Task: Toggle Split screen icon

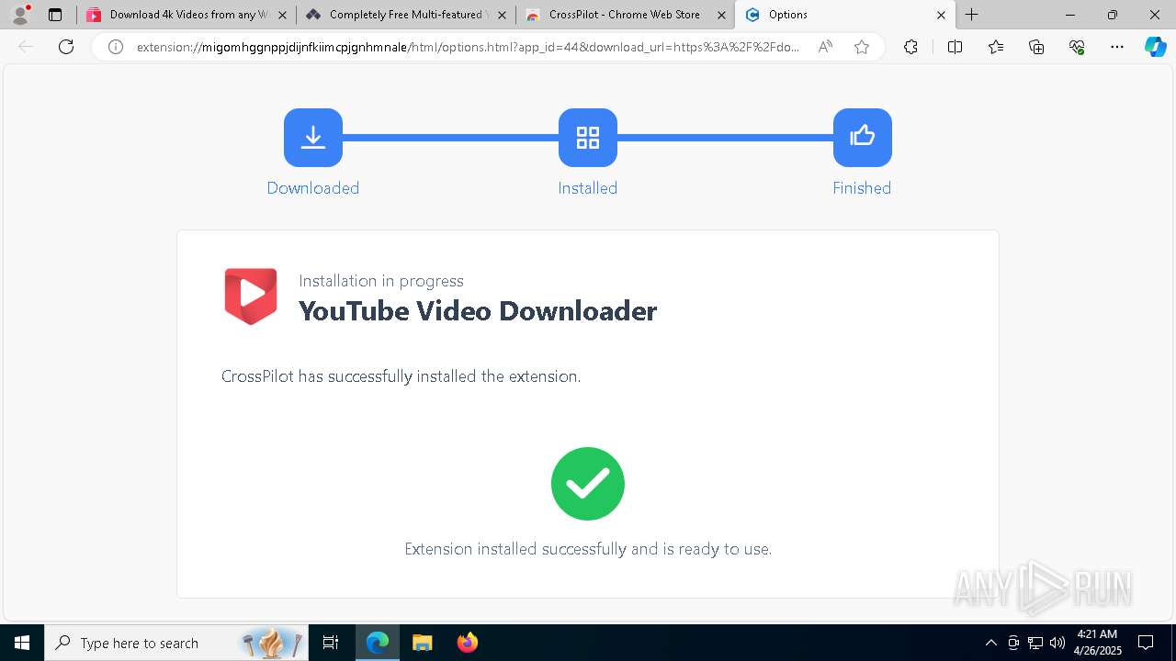Action: (x=955, y=47)
